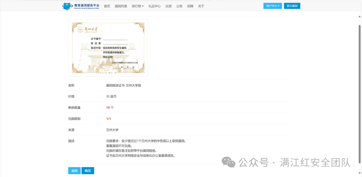Open the 关于 nav item
This screenshot has height=177, width=362.
pyautogui.click(x=201, y=6)
